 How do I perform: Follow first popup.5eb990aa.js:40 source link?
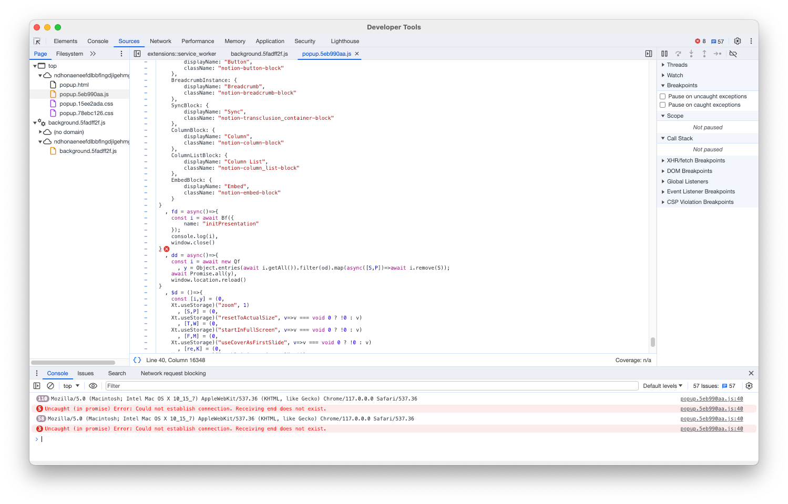point(711,398)
